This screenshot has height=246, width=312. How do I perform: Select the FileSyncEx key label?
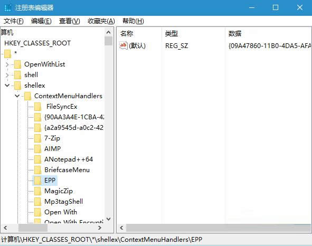pyautogui.click(x=62, y=107)
